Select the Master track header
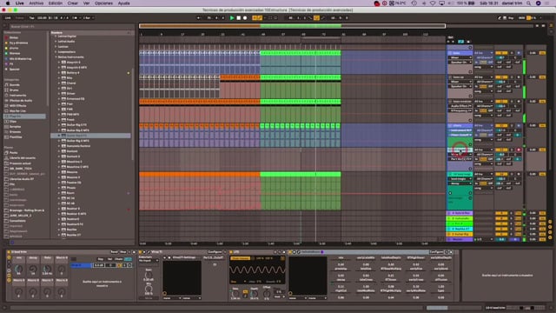This screenshot has height=313, width=556. [460, 240]
